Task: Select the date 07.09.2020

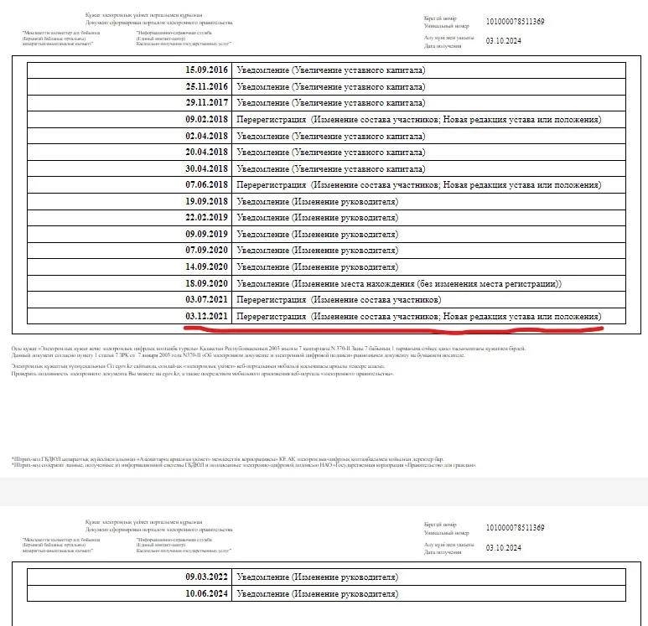Action: pyautogui.click(x=206, y=251)
